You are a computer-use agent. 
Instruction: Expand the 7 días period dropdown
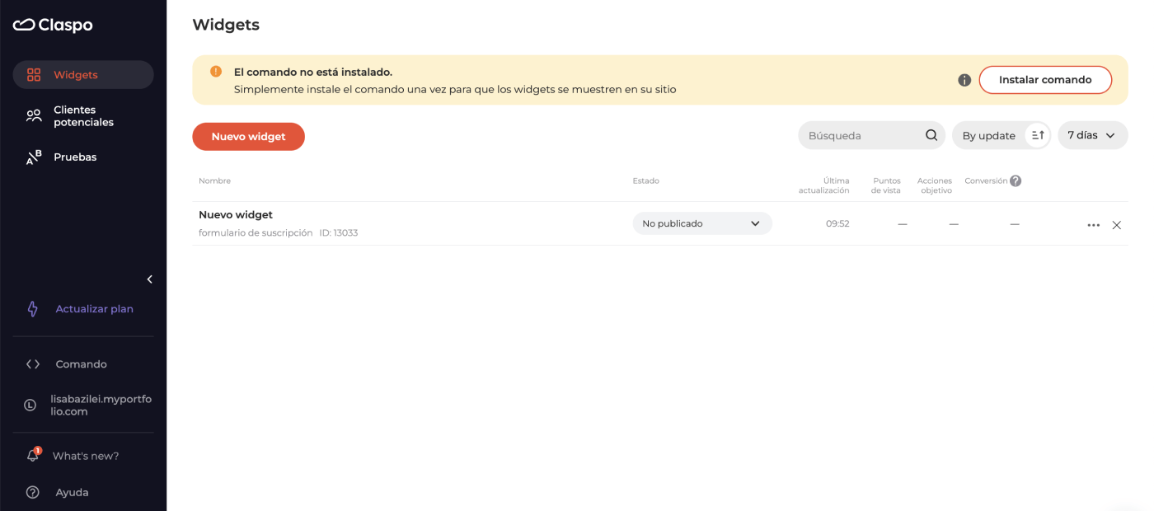click(x=1092, y=135)
